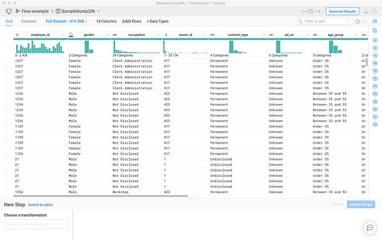
Task: Click the table icon beside SampleDump20k
Action: pos(58,11)
